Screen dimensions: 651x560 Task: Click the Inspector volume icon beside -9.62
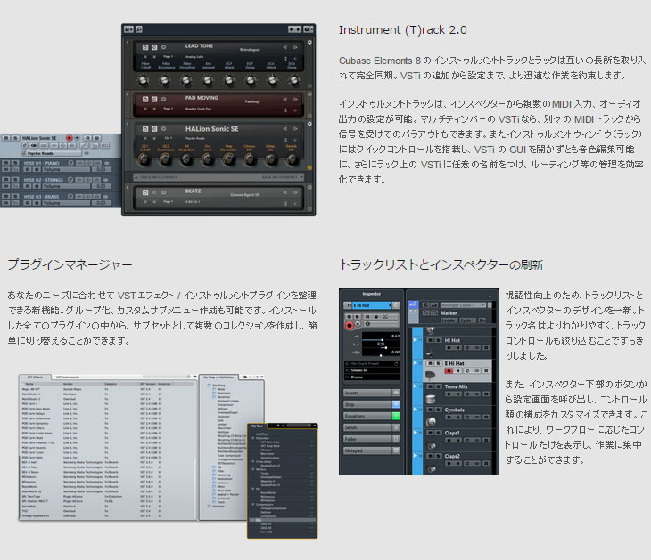[x=356, y=337]
